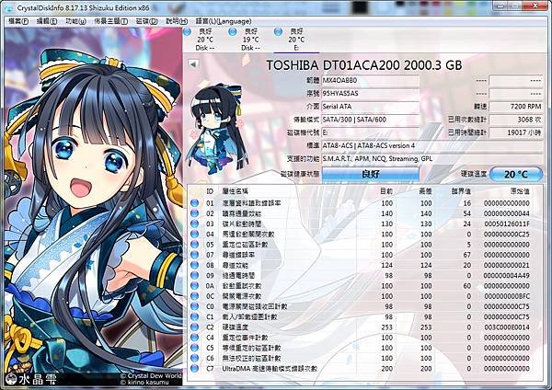
Task: Click the SATA/300 | SATA/600 transfer mode field
Action: coord(371,120)
